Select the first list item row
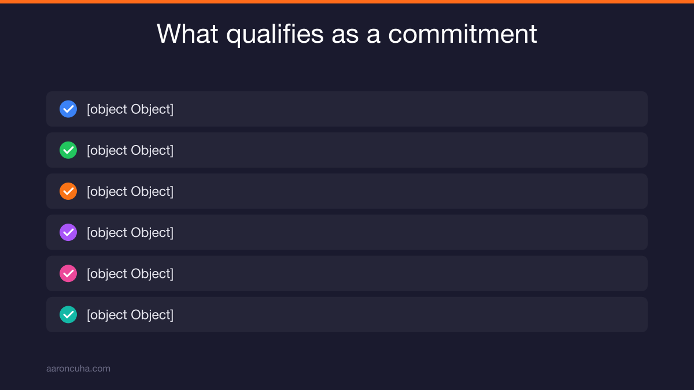This screenshot has height=390, width=694. [x=347, y=109]
